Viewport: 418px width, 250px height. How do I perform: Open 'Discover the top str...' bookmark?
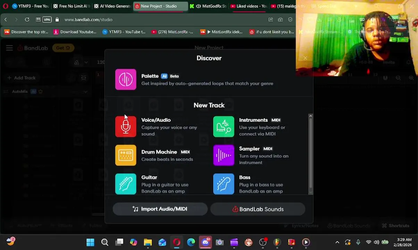point(26,32)
